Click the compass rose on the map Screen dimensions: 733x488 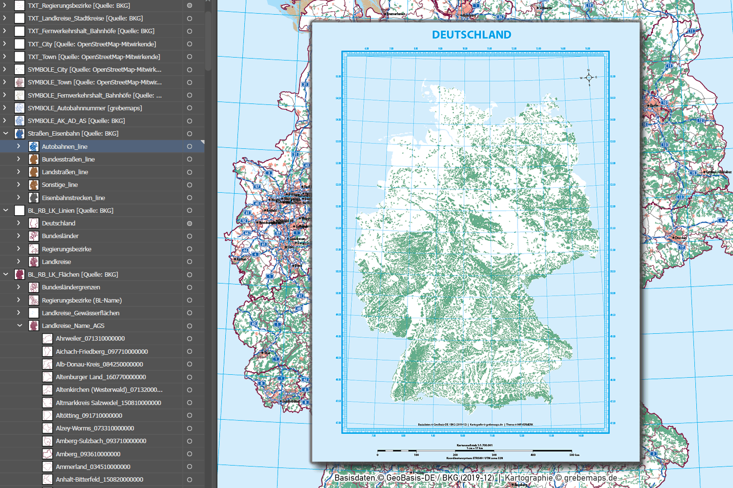click(x=588, y=78)
